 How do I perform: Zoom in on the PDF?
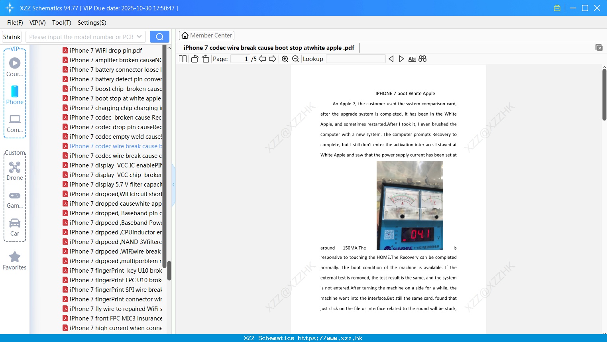[x=285, y=59]
